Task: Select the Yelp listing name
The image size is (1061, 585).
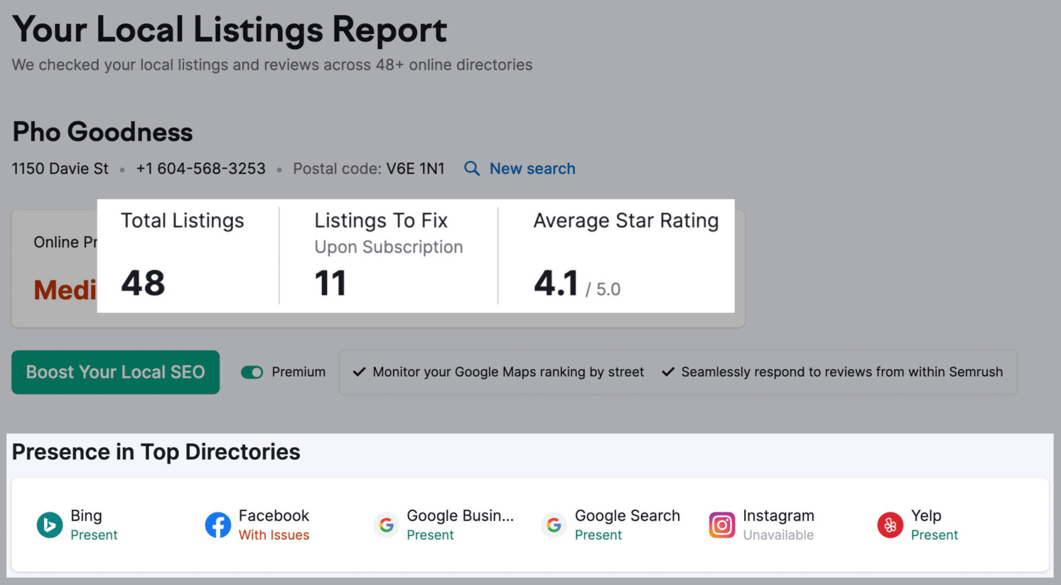Action: (926, 516)
